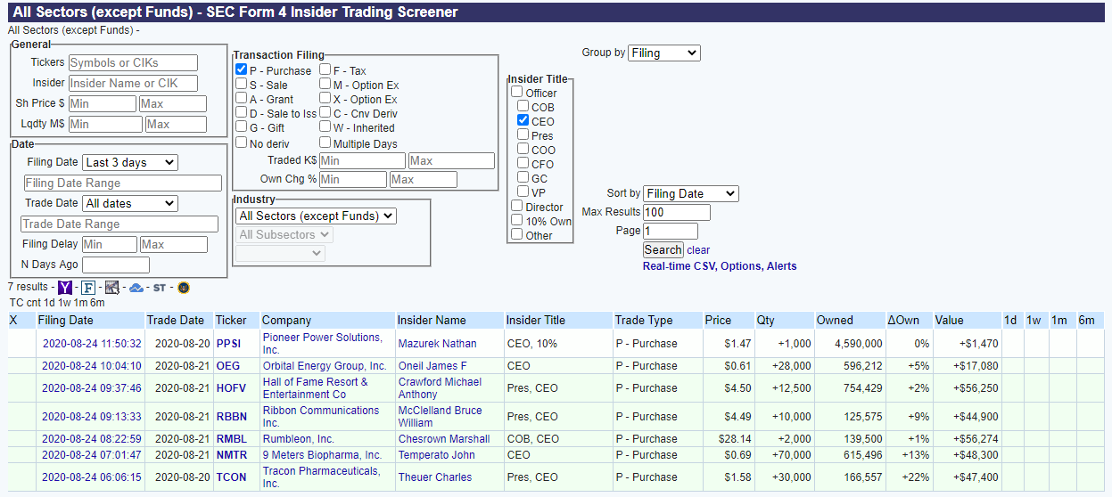Open insider Mazurek Nathan link

coord(437,343)
